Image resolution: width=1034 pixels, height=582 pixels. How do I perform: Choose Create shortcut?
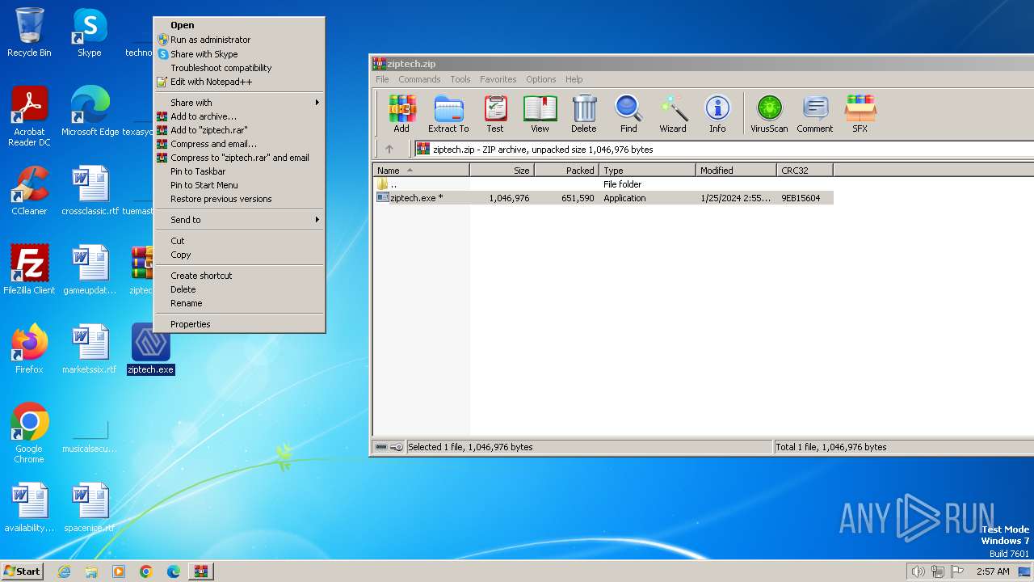click(239, 276)
